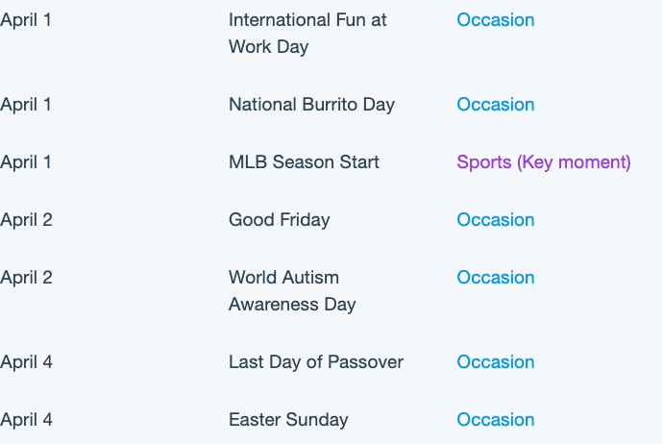Click the Last Day of Passover event name
Image resolution: width=663 pixels, height=444 pixels.
(316, 362)
